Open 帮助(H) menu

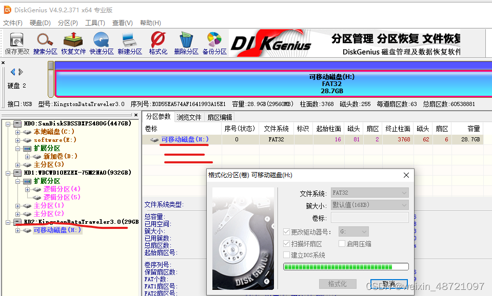[150, 23]
